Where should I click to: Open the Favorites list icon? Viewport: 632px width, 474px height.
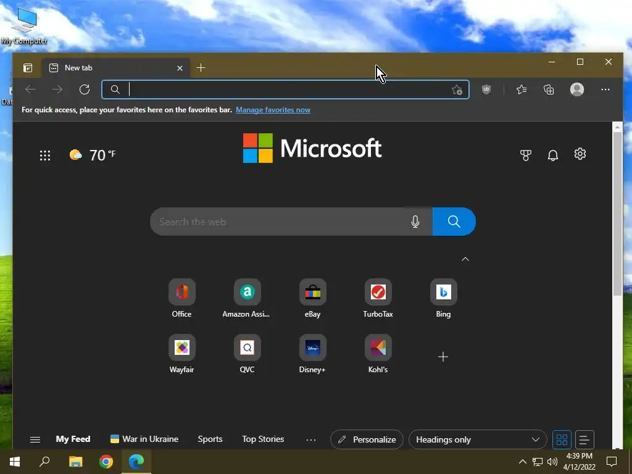point(522,89)
